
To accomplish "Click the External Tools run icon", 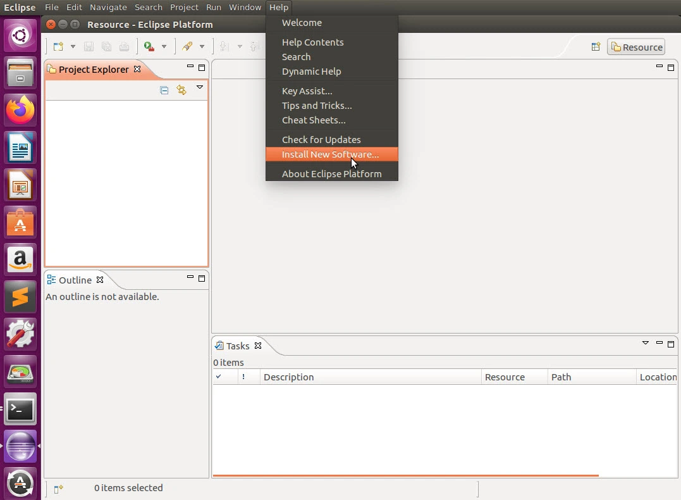I will tap(149, 46).
